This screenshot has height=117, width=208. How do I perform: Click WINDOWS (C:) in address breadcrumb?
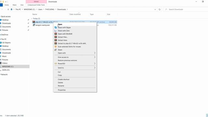[x=30, y=9]
